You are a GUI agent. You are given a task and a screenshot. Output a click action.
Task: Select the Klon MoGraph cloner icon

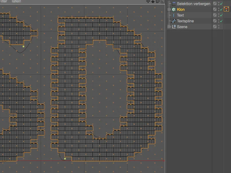173,9
